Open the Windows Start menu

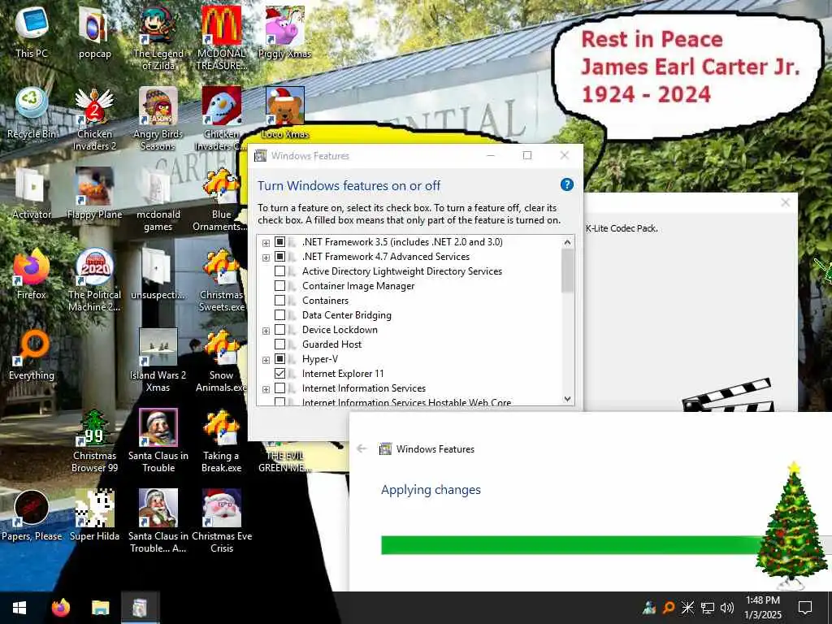click(x=19, y=608)
